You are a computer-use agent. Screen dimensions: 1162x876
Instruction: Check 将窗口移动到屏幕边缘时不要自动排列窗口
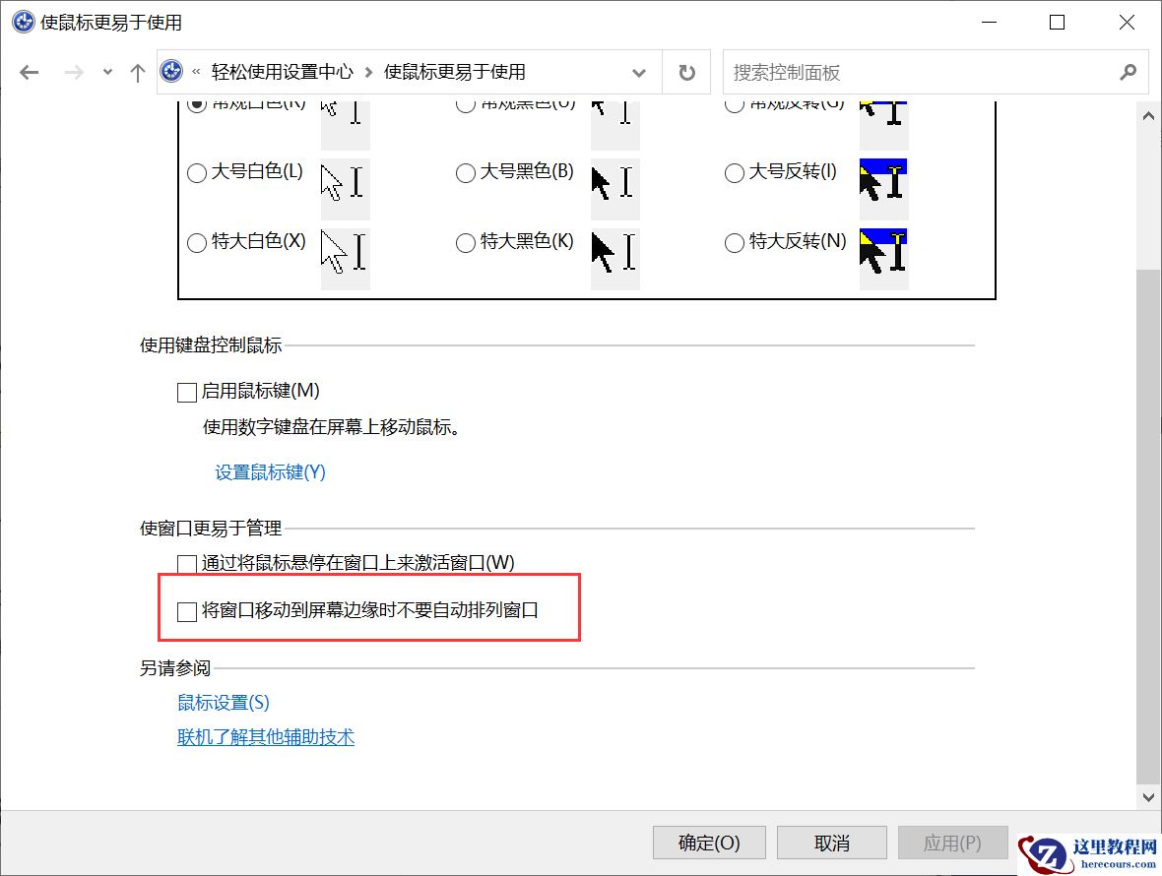[x=186, y=611]
